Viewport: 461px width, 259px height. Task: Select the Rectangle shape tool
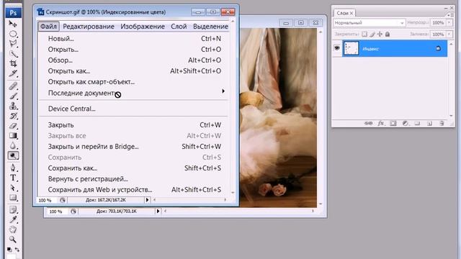click(13, 198)
